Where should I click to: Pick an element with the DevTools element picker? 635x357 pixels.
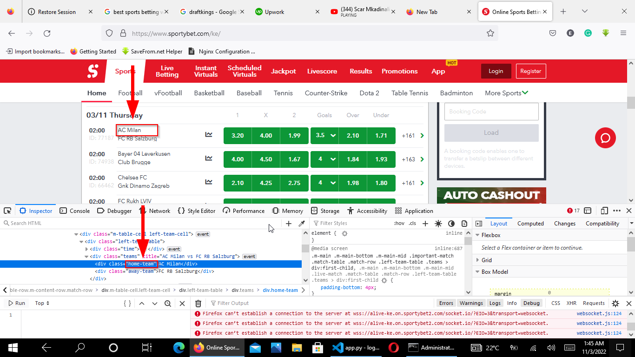7,211
